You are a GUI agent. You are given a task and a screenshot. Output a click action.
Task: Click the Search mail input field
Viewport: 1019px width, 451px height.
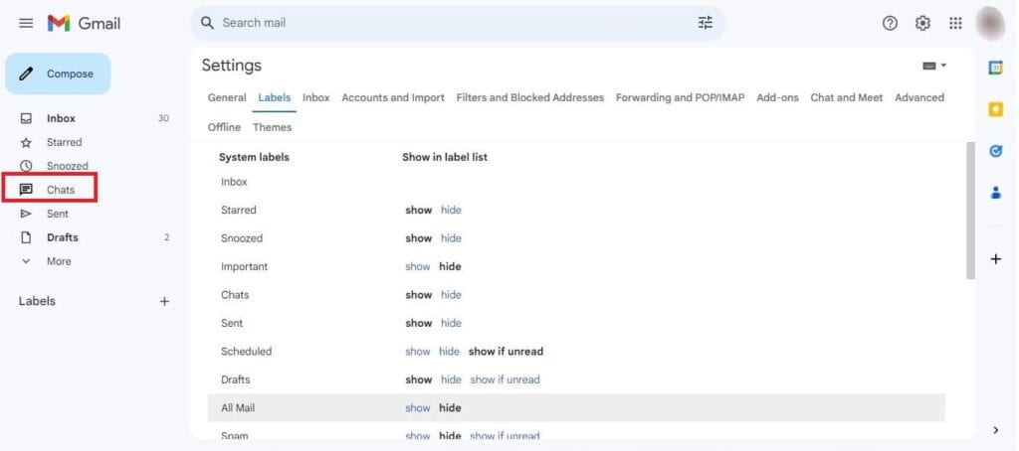coord(448,23)
